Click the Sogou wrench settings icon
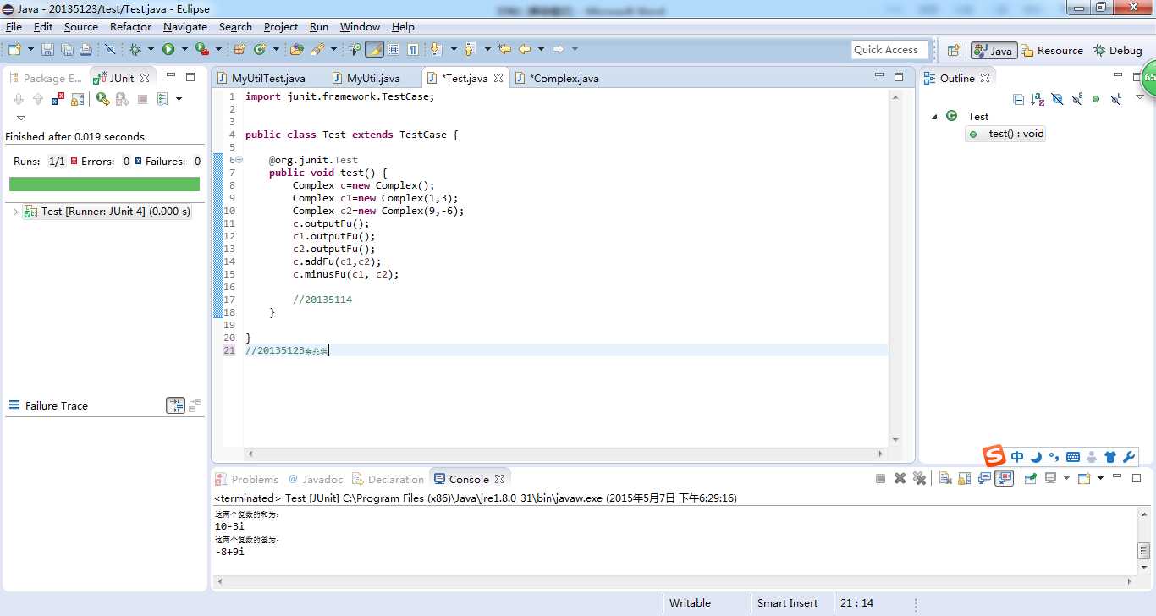The width and height of the screenshot is (1156, 616). 1128,457
